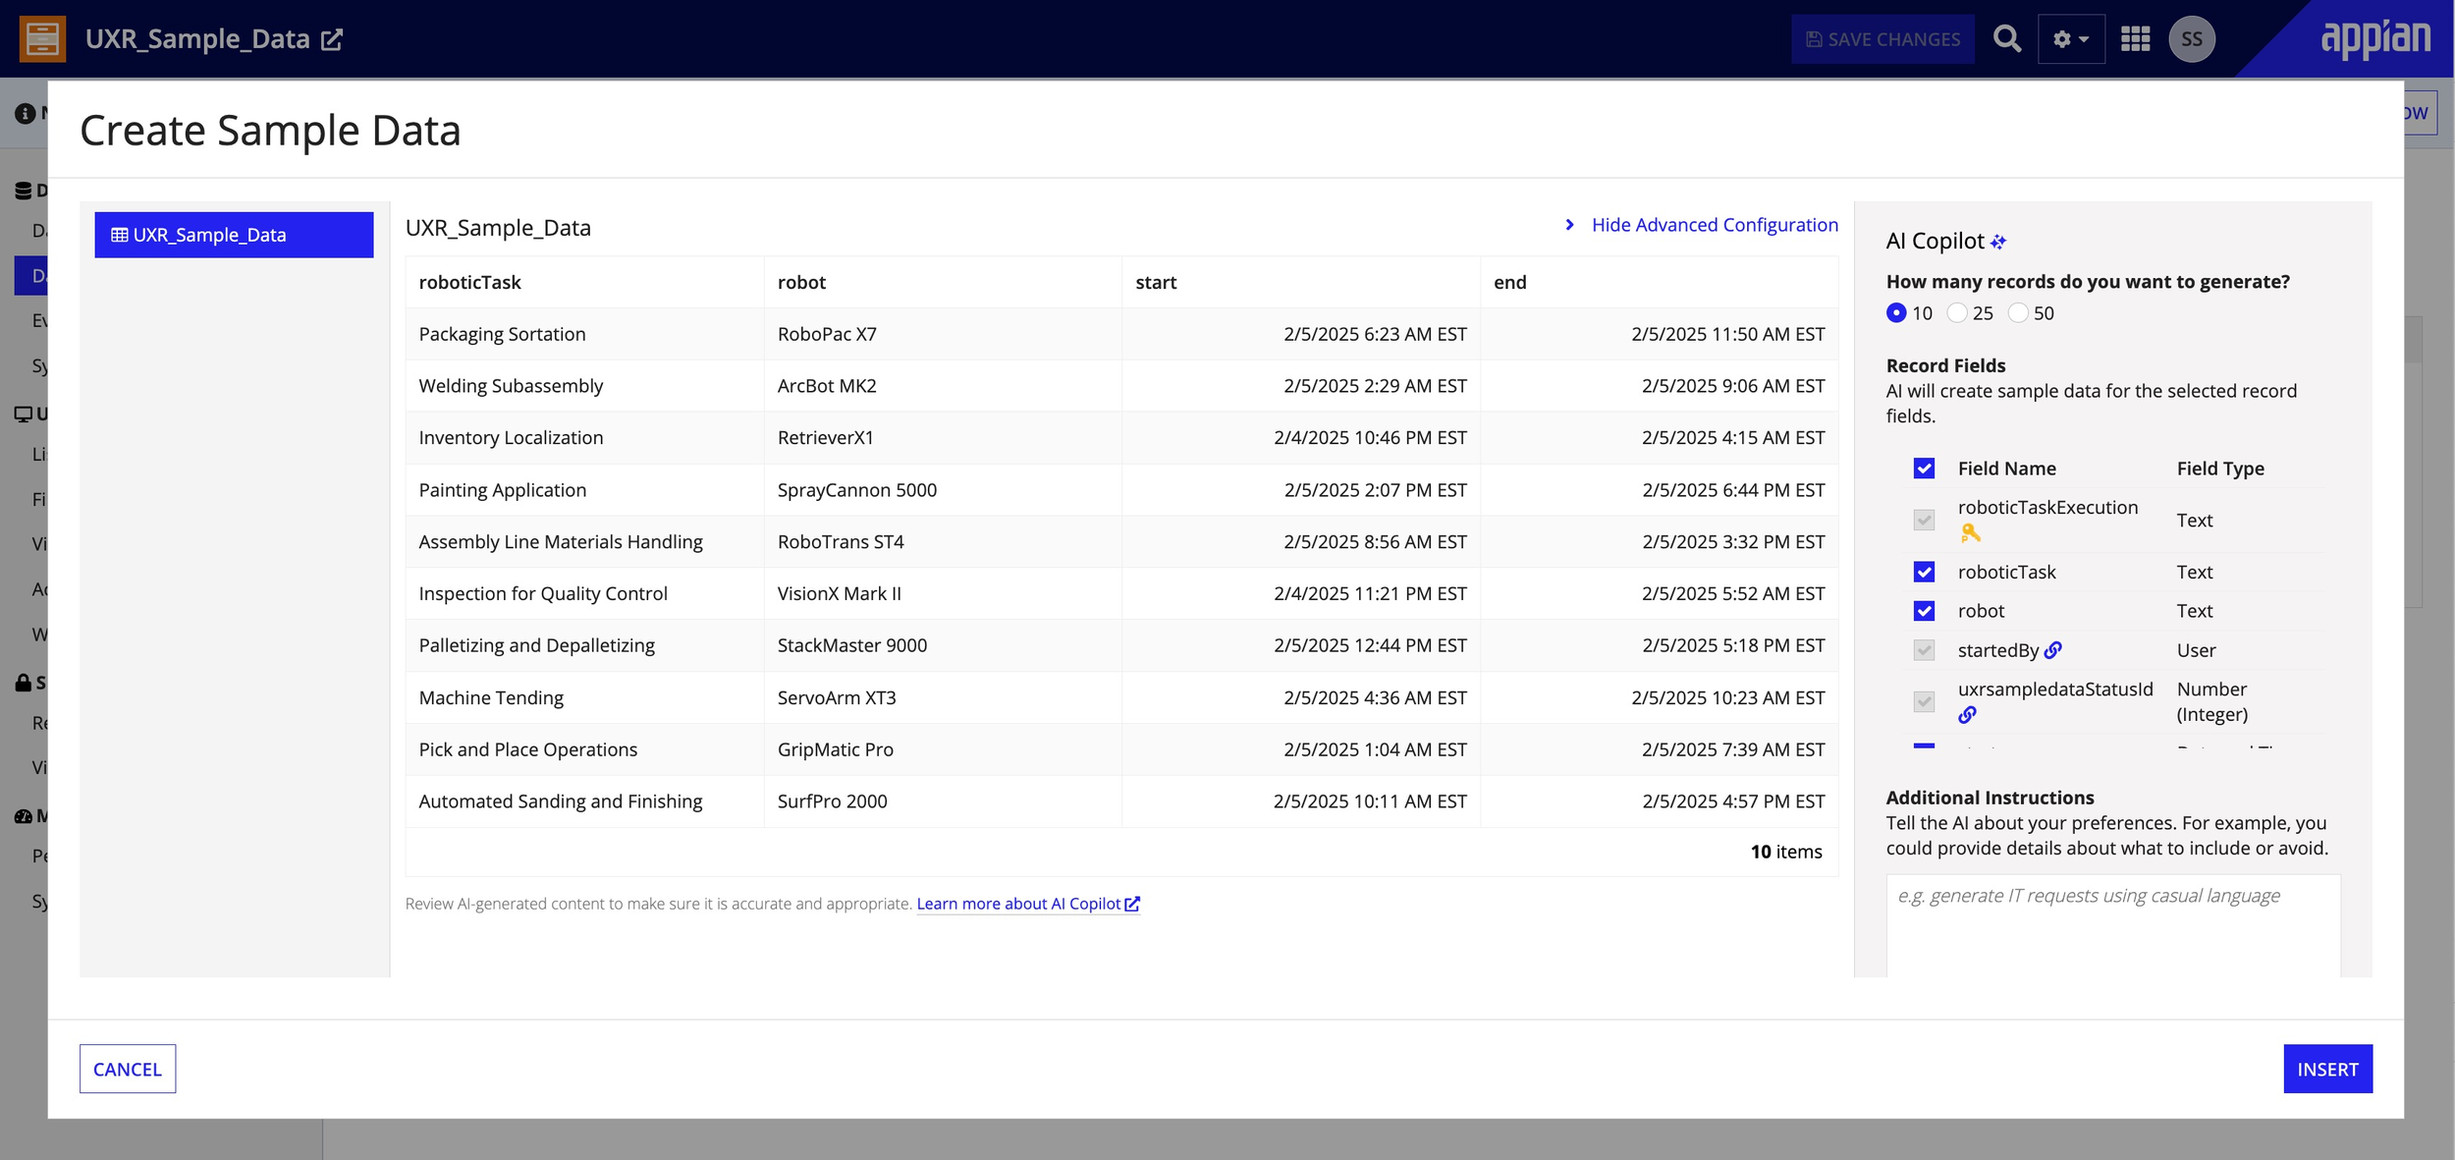Open the apps waffle grid icon
The width and height of the screenshot is (2455, 1160).
coord(2137,38)
